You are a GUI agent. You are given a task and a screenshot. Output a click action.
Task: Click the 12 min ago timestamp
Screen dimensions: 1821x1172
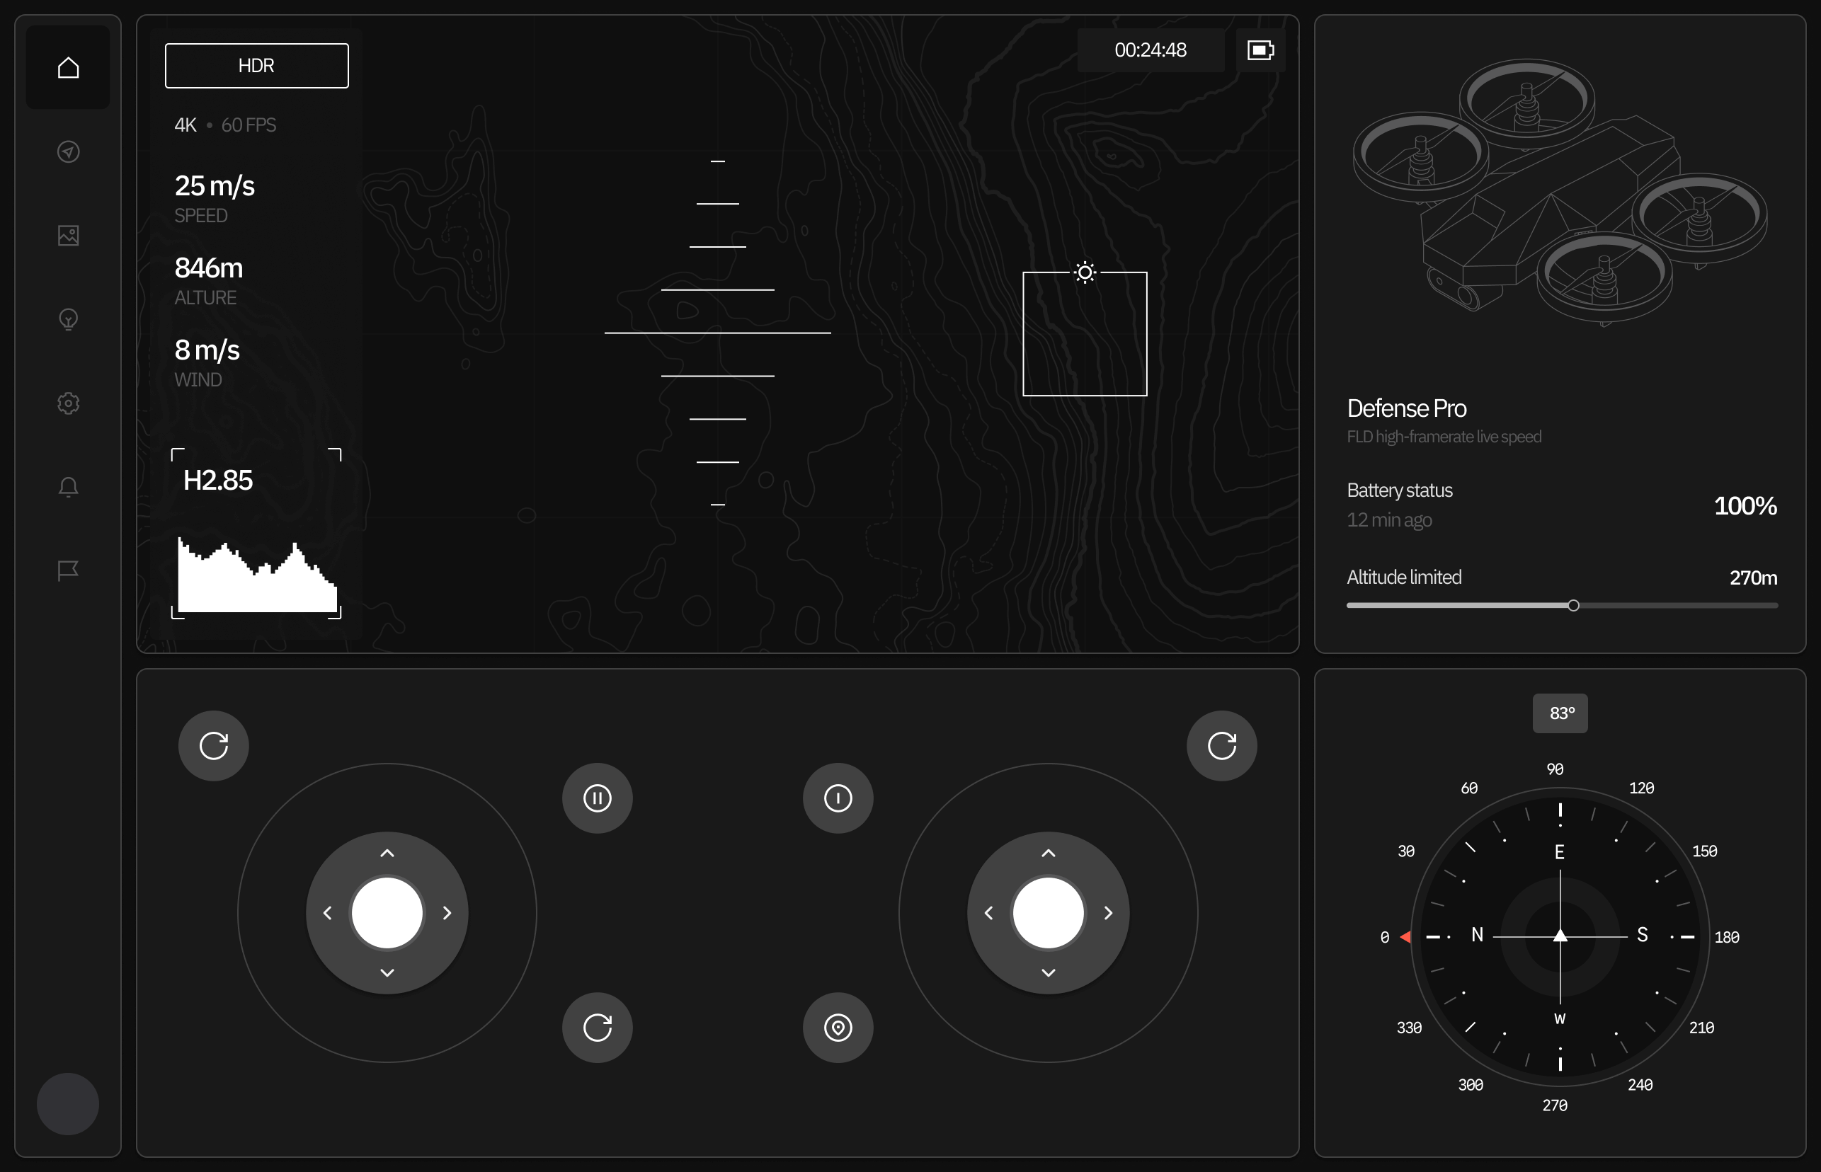[x=1389, y=519]
